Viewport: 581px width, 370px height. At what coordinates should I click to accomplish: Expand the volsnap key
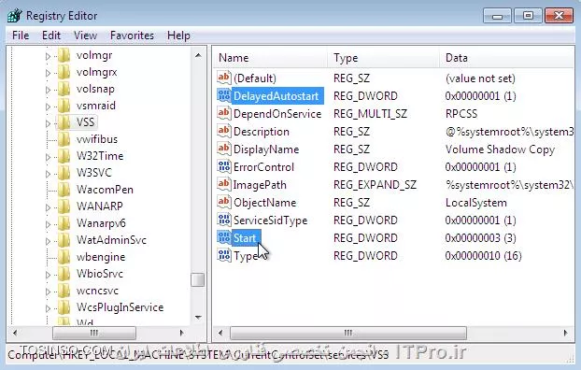click(48, 90)
